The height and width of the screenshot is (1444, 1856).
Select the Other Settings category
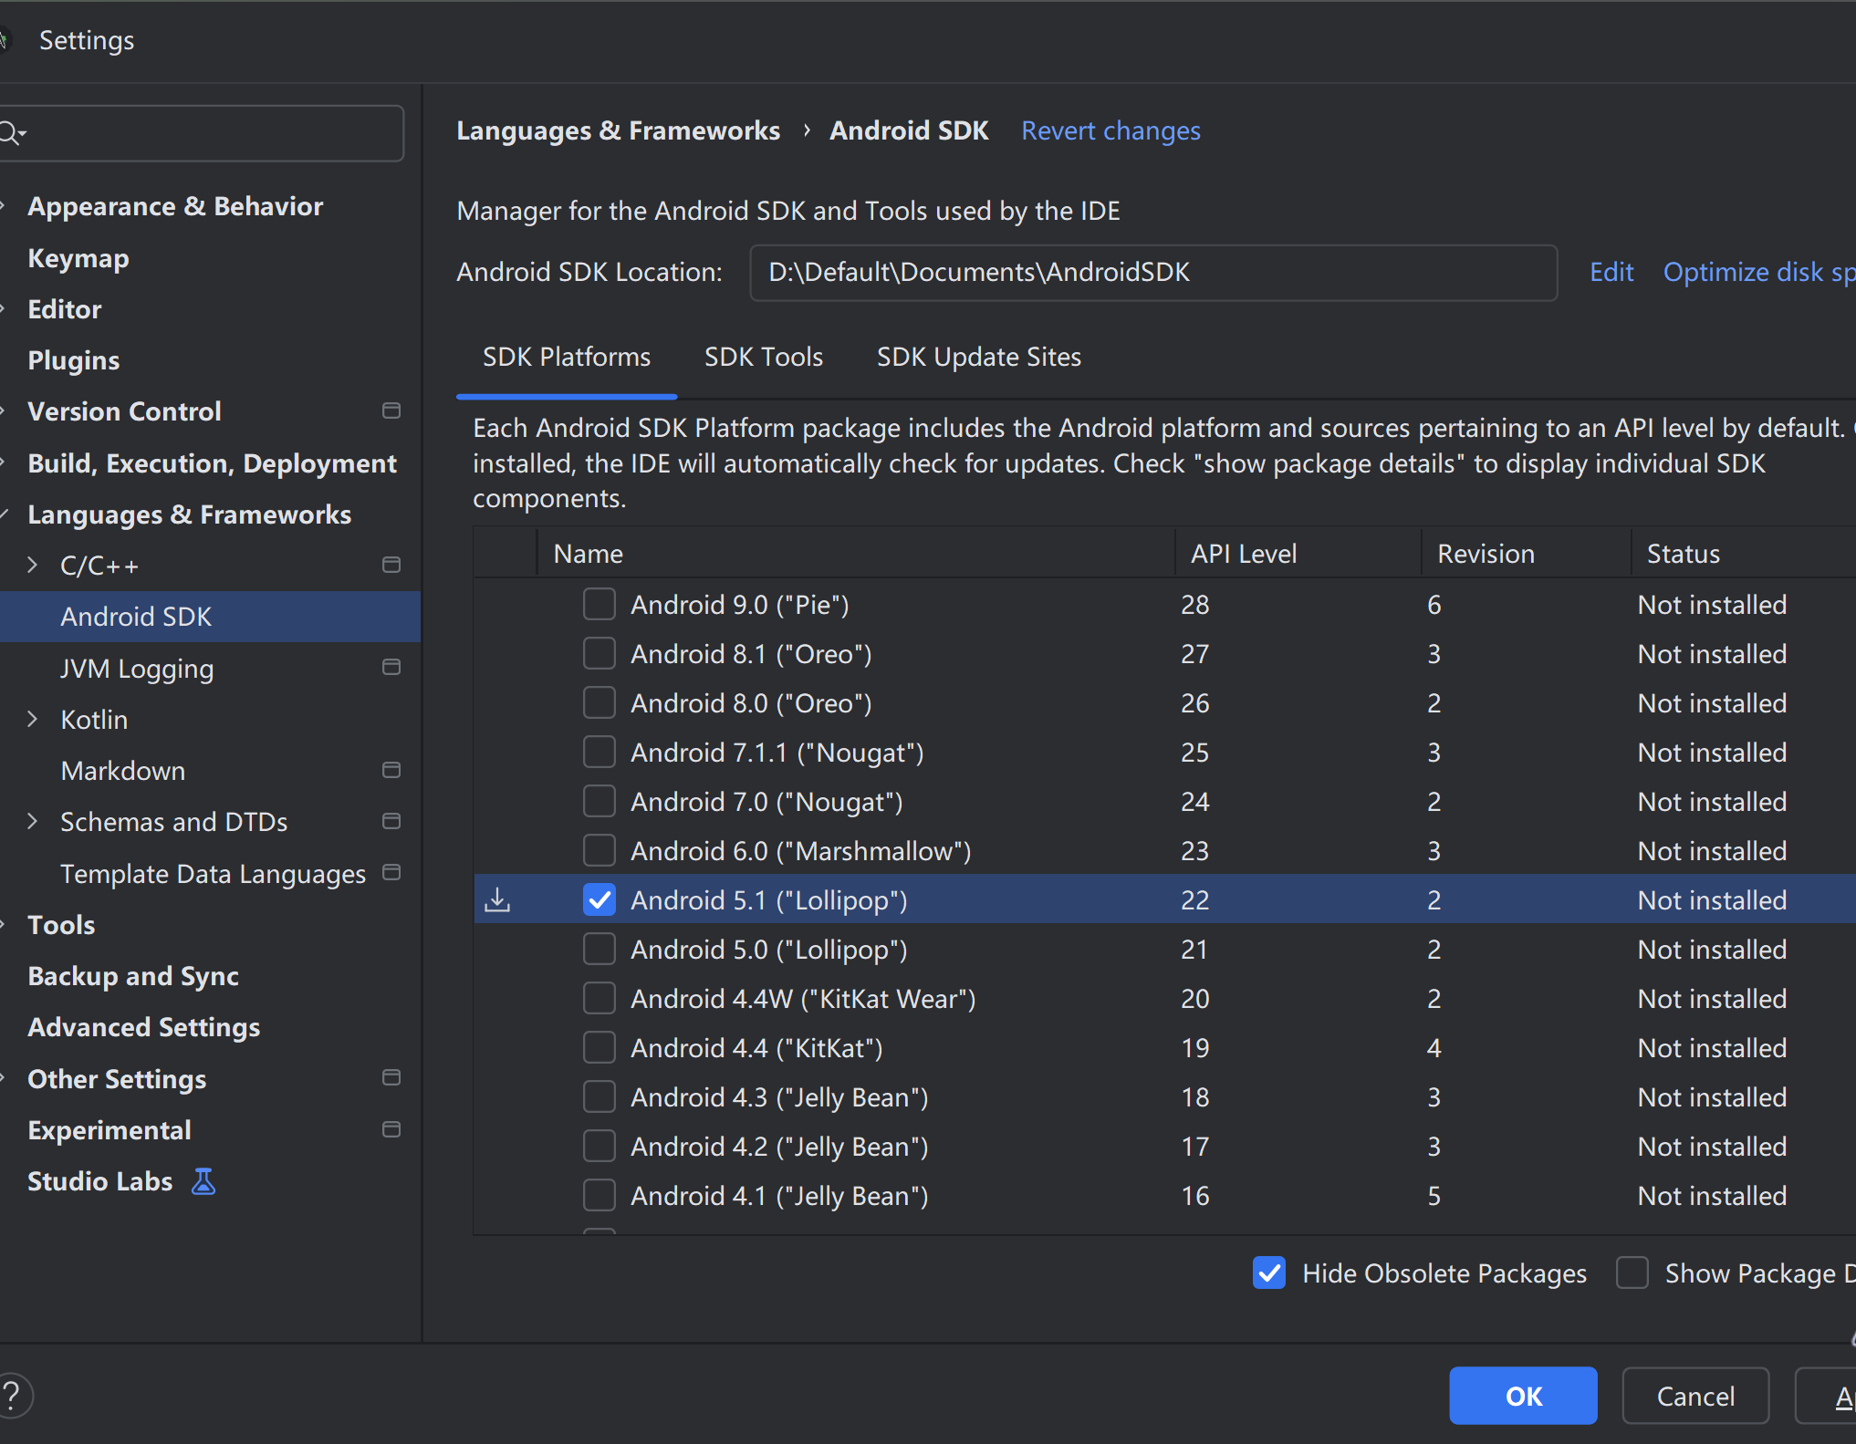point(117,1079)
